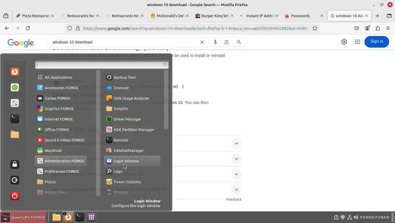Click the shield security tray icon

coord(343,217)
